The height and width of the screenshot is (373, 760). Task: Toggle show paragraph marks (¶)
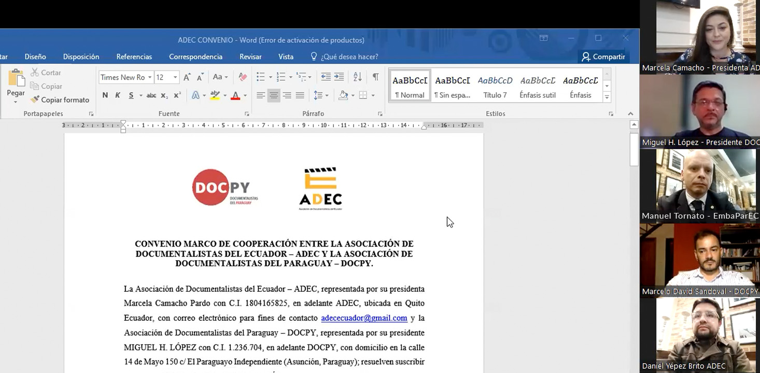pos(375,77)
